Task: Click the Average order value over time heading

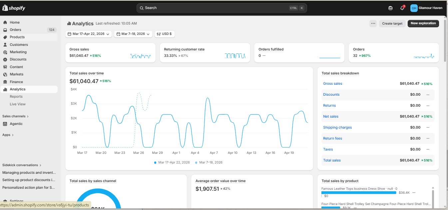Action: 221,181
